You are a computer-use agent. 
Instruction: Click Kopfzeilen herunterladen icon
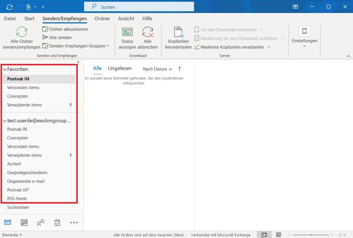[179, 32]
